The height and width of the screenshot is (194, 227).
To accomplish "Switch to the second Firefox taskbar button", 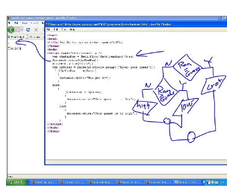I will [x=72, y=182].
